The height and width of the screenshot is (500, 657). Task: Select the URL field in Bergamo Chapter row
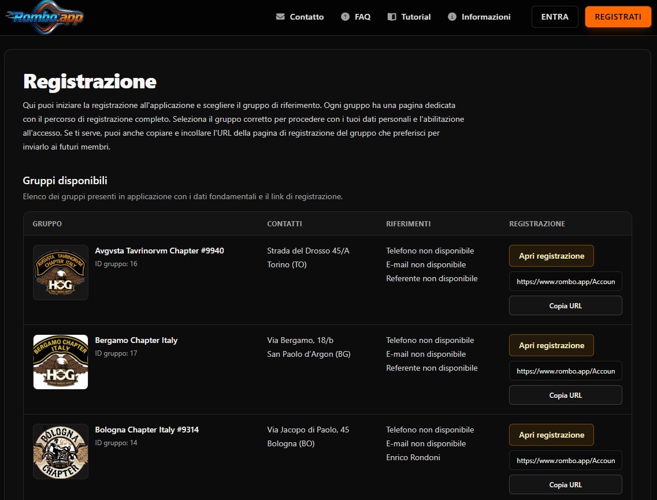566,371
